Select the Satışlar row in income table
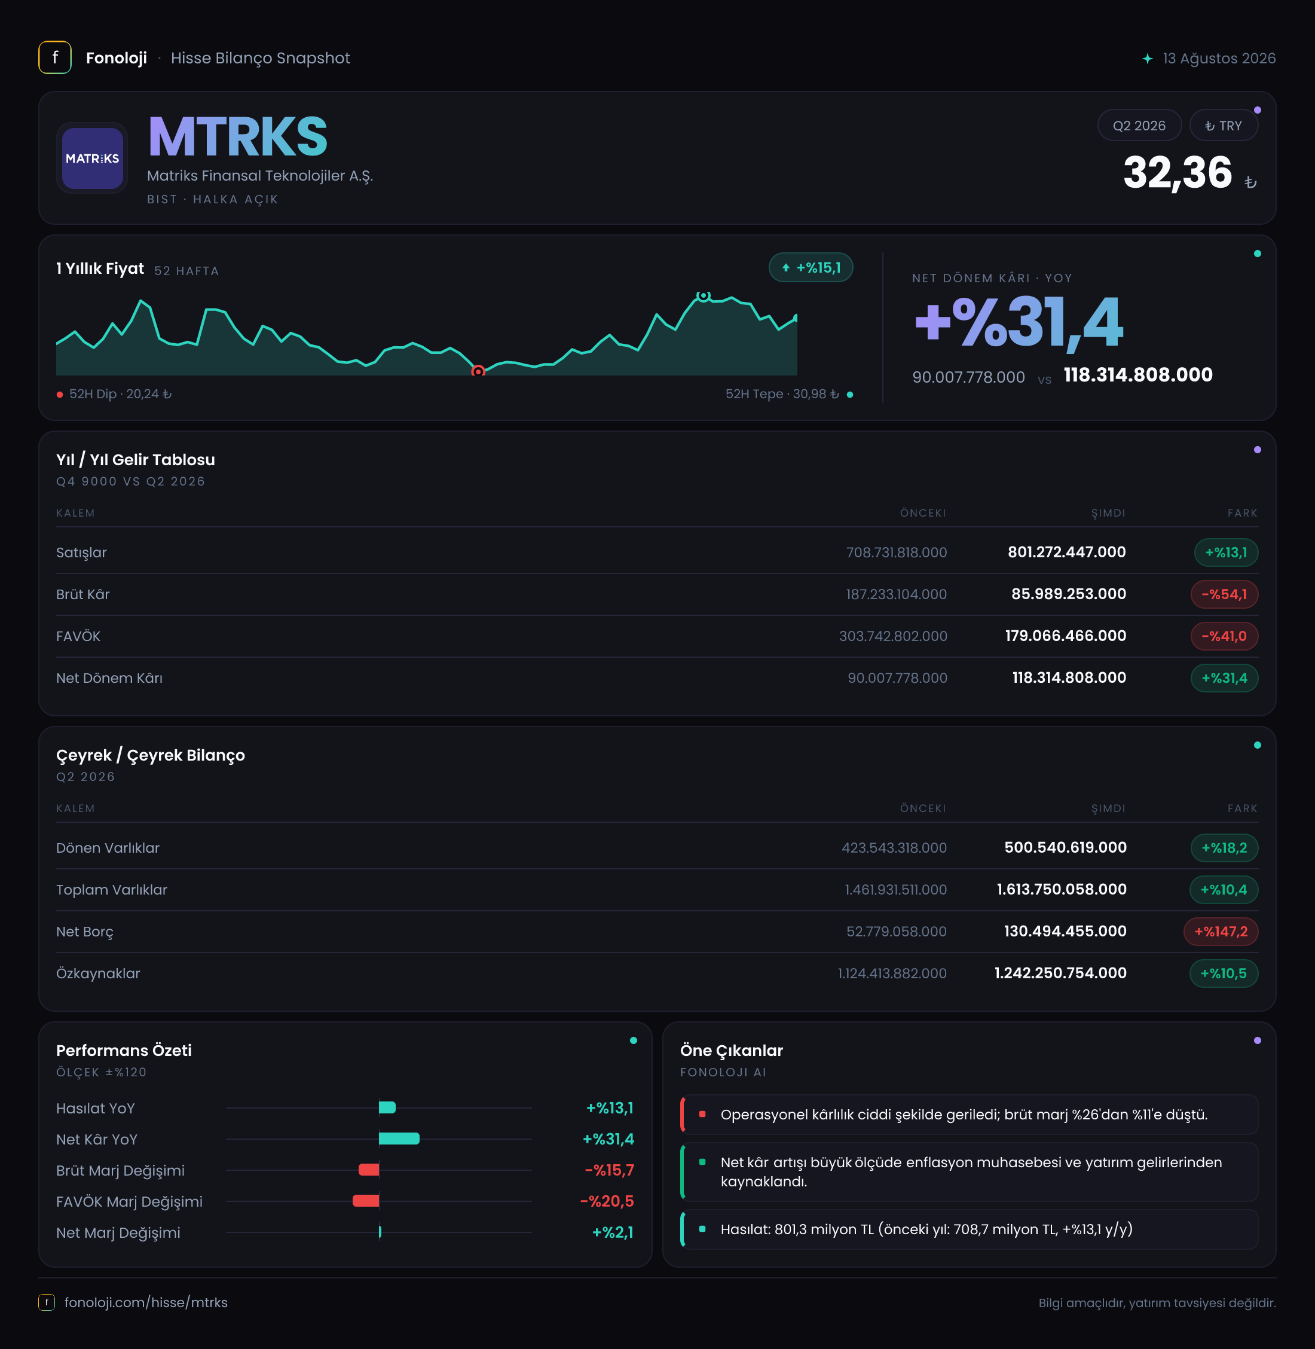 pos(657,552)
